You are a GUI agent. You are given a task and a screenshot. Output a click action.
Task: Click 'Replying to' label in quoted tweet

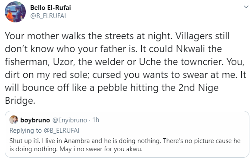25,131
